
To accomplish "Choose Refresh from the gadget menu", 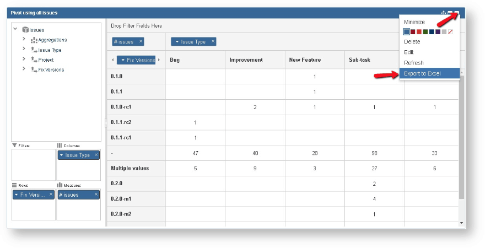I will pyautogui.click(x=414, y=63).
